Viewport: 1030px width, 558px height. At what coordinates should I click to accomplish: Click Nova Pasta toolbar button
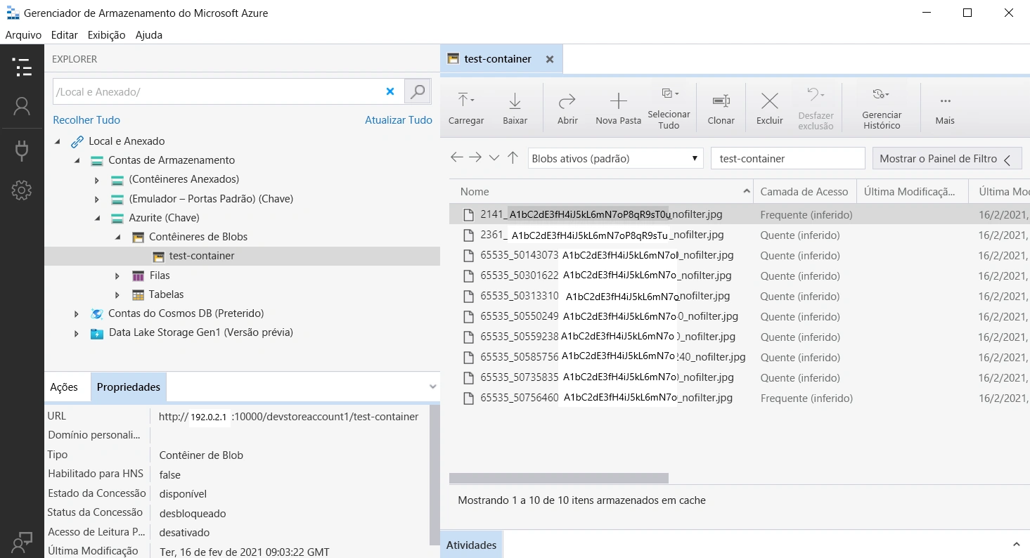point(618,108)
